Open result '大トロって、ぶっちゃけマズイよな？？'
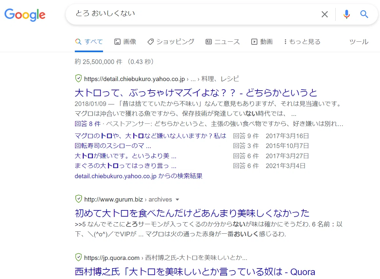 click(x=196, y=93)
